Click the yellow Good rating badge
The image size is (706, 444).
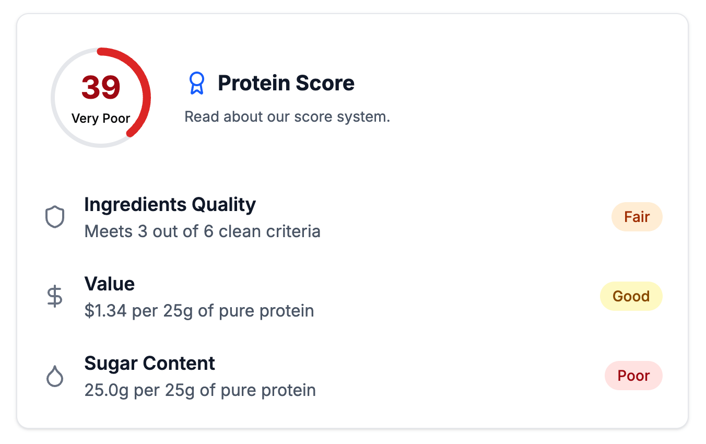[631, 296]
